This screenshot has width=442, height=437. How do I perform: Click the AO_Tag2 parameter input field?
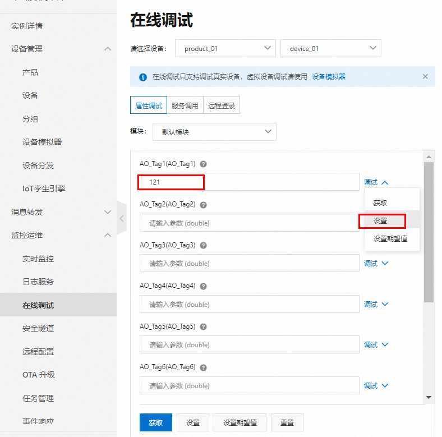pos(249,223)
